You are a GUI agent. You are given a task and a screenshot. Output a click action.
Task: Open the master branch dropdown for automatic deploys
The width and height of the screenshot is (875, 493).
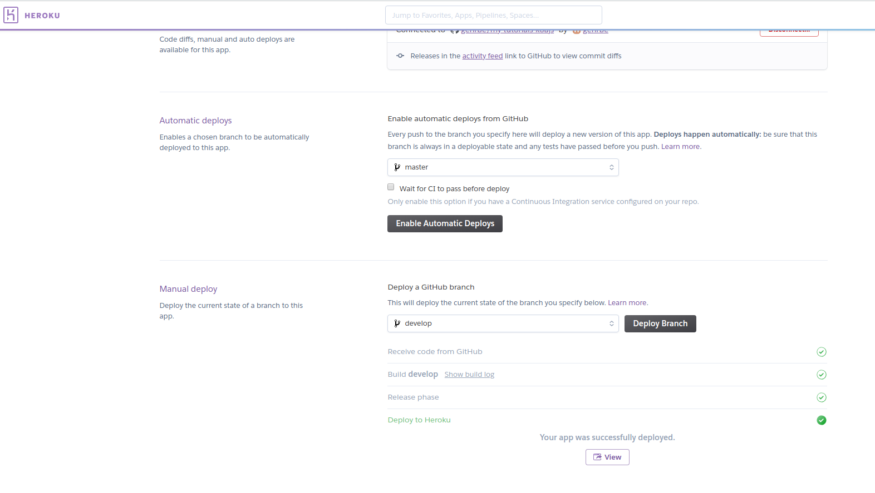coord(503,167)
